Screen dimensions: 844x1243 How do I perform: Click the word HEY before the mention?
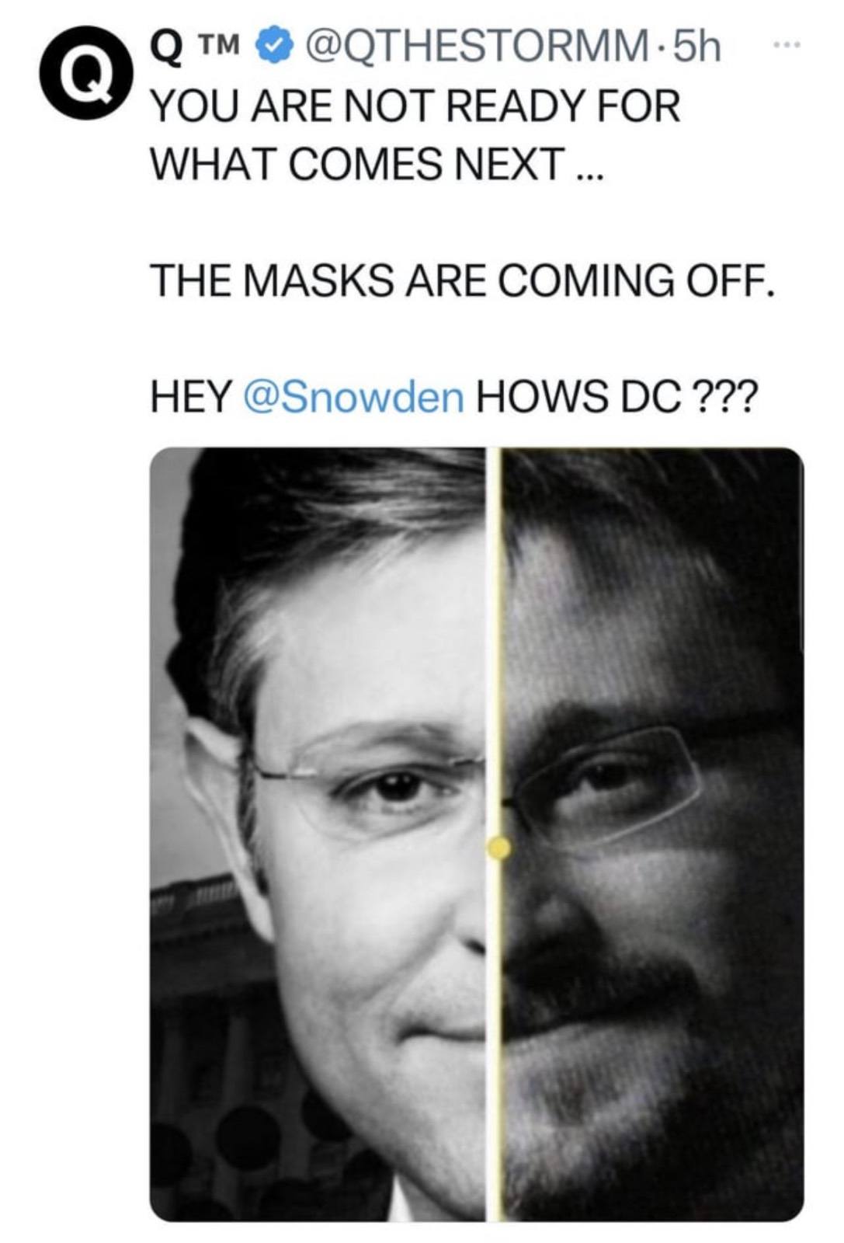point(192,396)
